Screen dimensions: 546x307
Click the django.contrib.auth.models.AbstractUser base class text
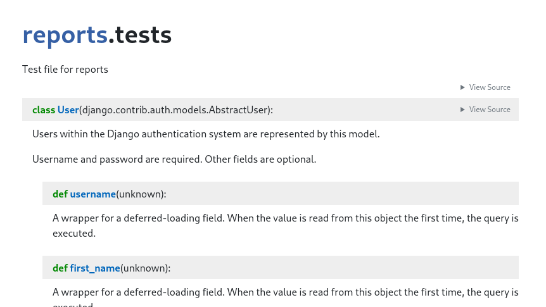coord(175,110)
